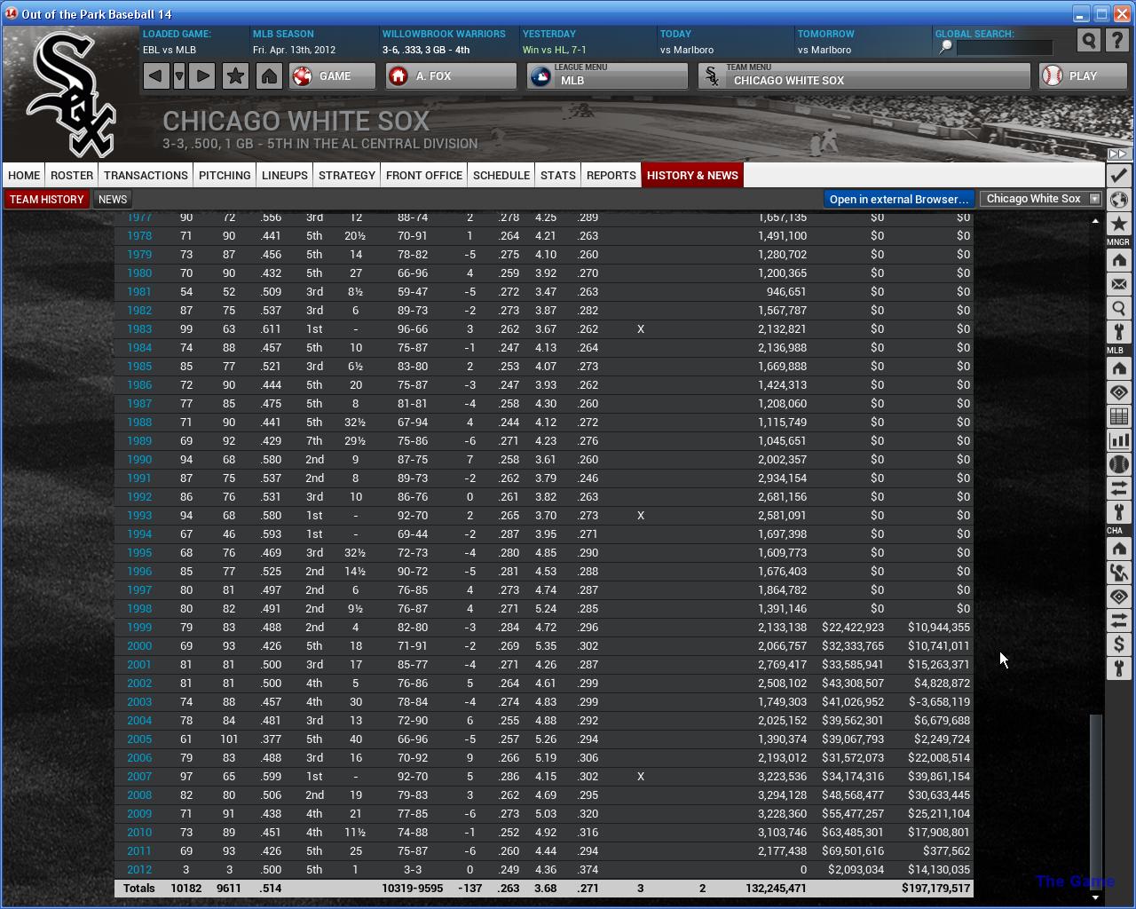Open the MLB table grid icon
The width and height of the screenshot is (1136, 909).
1118,416
